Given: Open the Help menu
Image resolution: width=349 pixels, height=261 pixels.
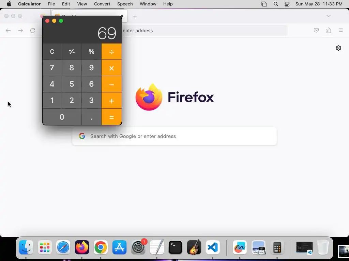Looking at the screenshot, I should (x=168, y=4).
